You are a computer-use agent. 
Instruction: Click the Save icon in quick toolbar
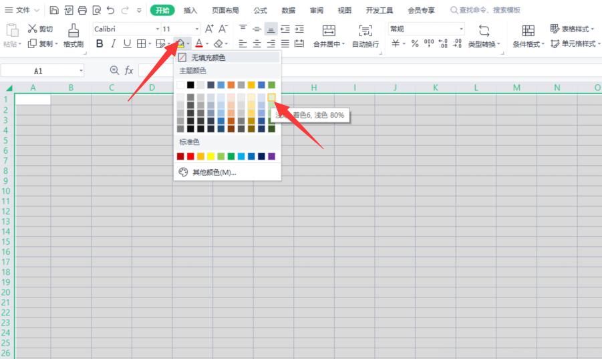[x=54, y=10]
